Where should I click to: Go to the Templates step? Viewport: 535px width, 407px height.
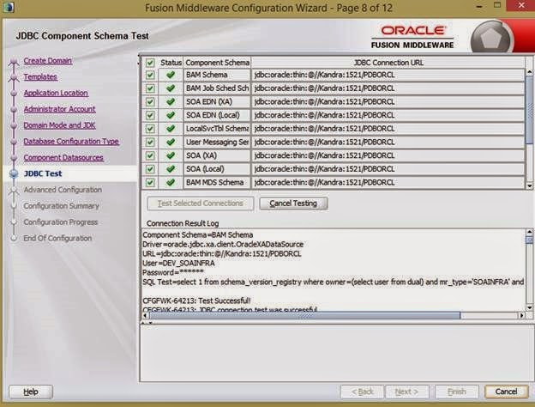40,77
